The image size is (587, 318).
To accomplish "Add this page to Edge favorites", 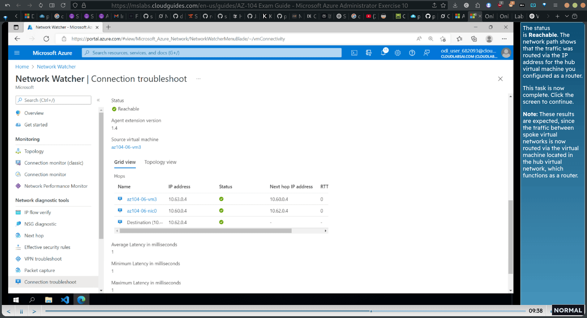I will [x=443, y=39].
